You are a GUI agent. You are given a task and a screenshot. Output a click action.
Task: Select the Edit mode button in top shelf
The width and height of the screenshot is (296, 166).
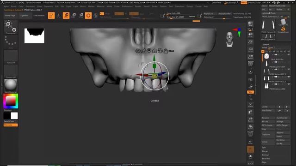click(x=51, y=15)
